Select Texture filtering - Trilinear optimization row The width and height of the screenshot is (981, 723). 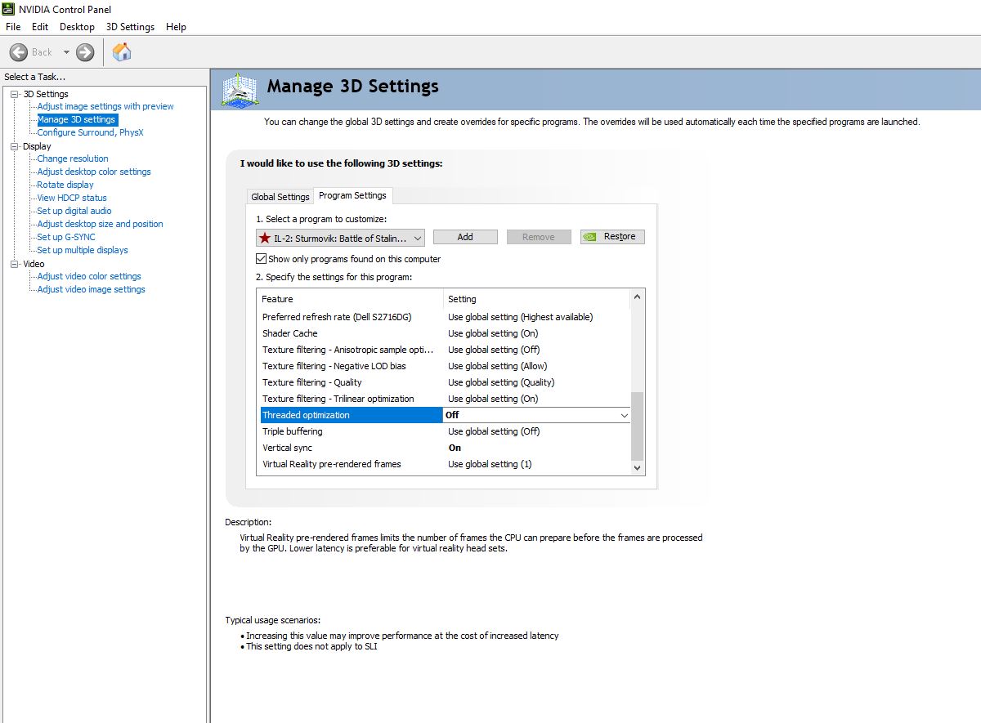(x=444, y=399)
